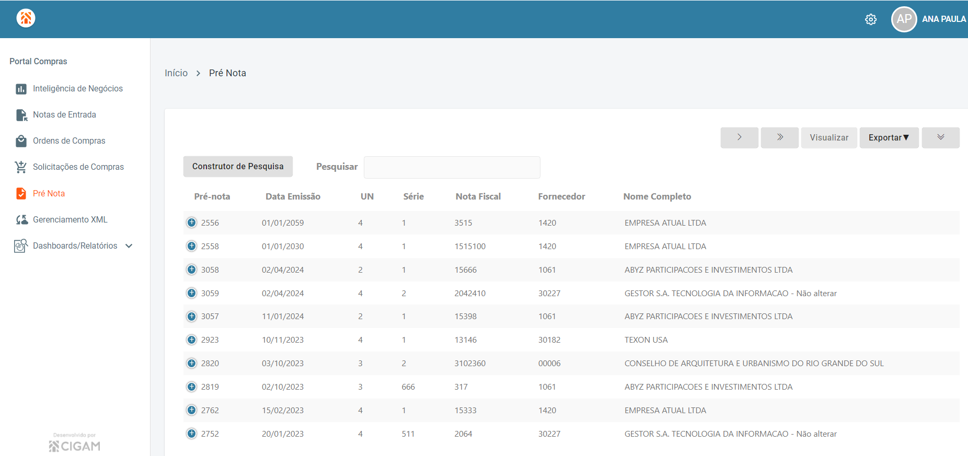
Task: Click nota fiscal number 2064
Action: coord(463,434)
